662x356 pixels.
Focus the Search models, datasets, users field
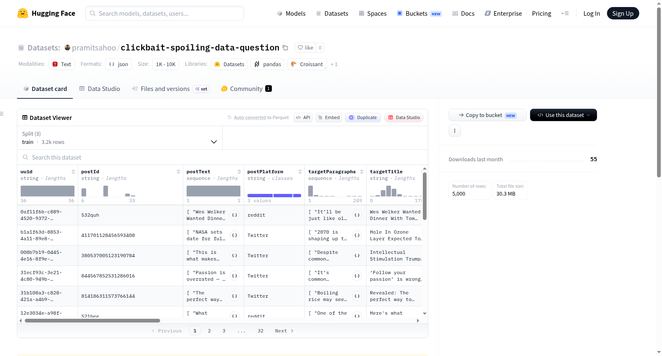pos(165,13)
